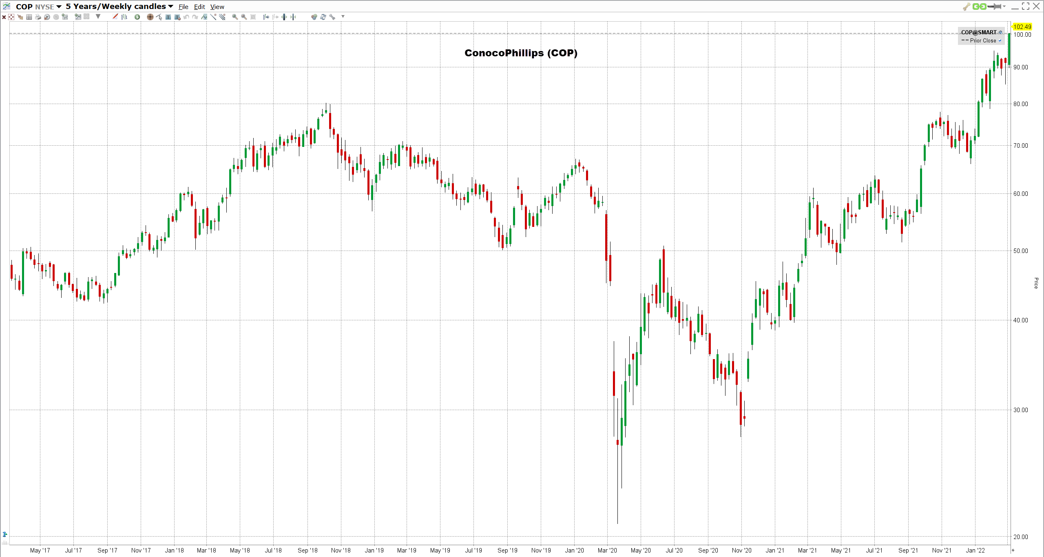Click the red X icon in the chart toolbar
This screenshot has height=557, width=1044.
[x=4, y=17]
